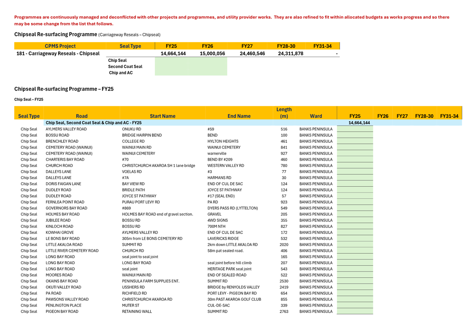Click the 181 - Carriageway Reseals - Chipseal row label

[x=57, y=53]
